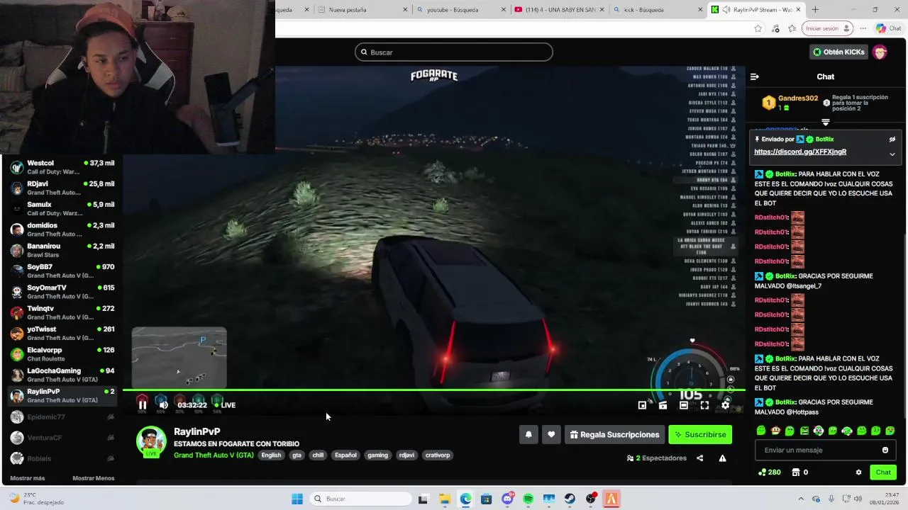Screen dimensions: 908x510
Task: Open Grand Theft Auto V (GTA) category link
Action: 214,455
